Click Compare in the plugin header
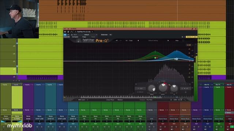Image resolution: width=234 pixels, height=131 pixels. [75, 37]
